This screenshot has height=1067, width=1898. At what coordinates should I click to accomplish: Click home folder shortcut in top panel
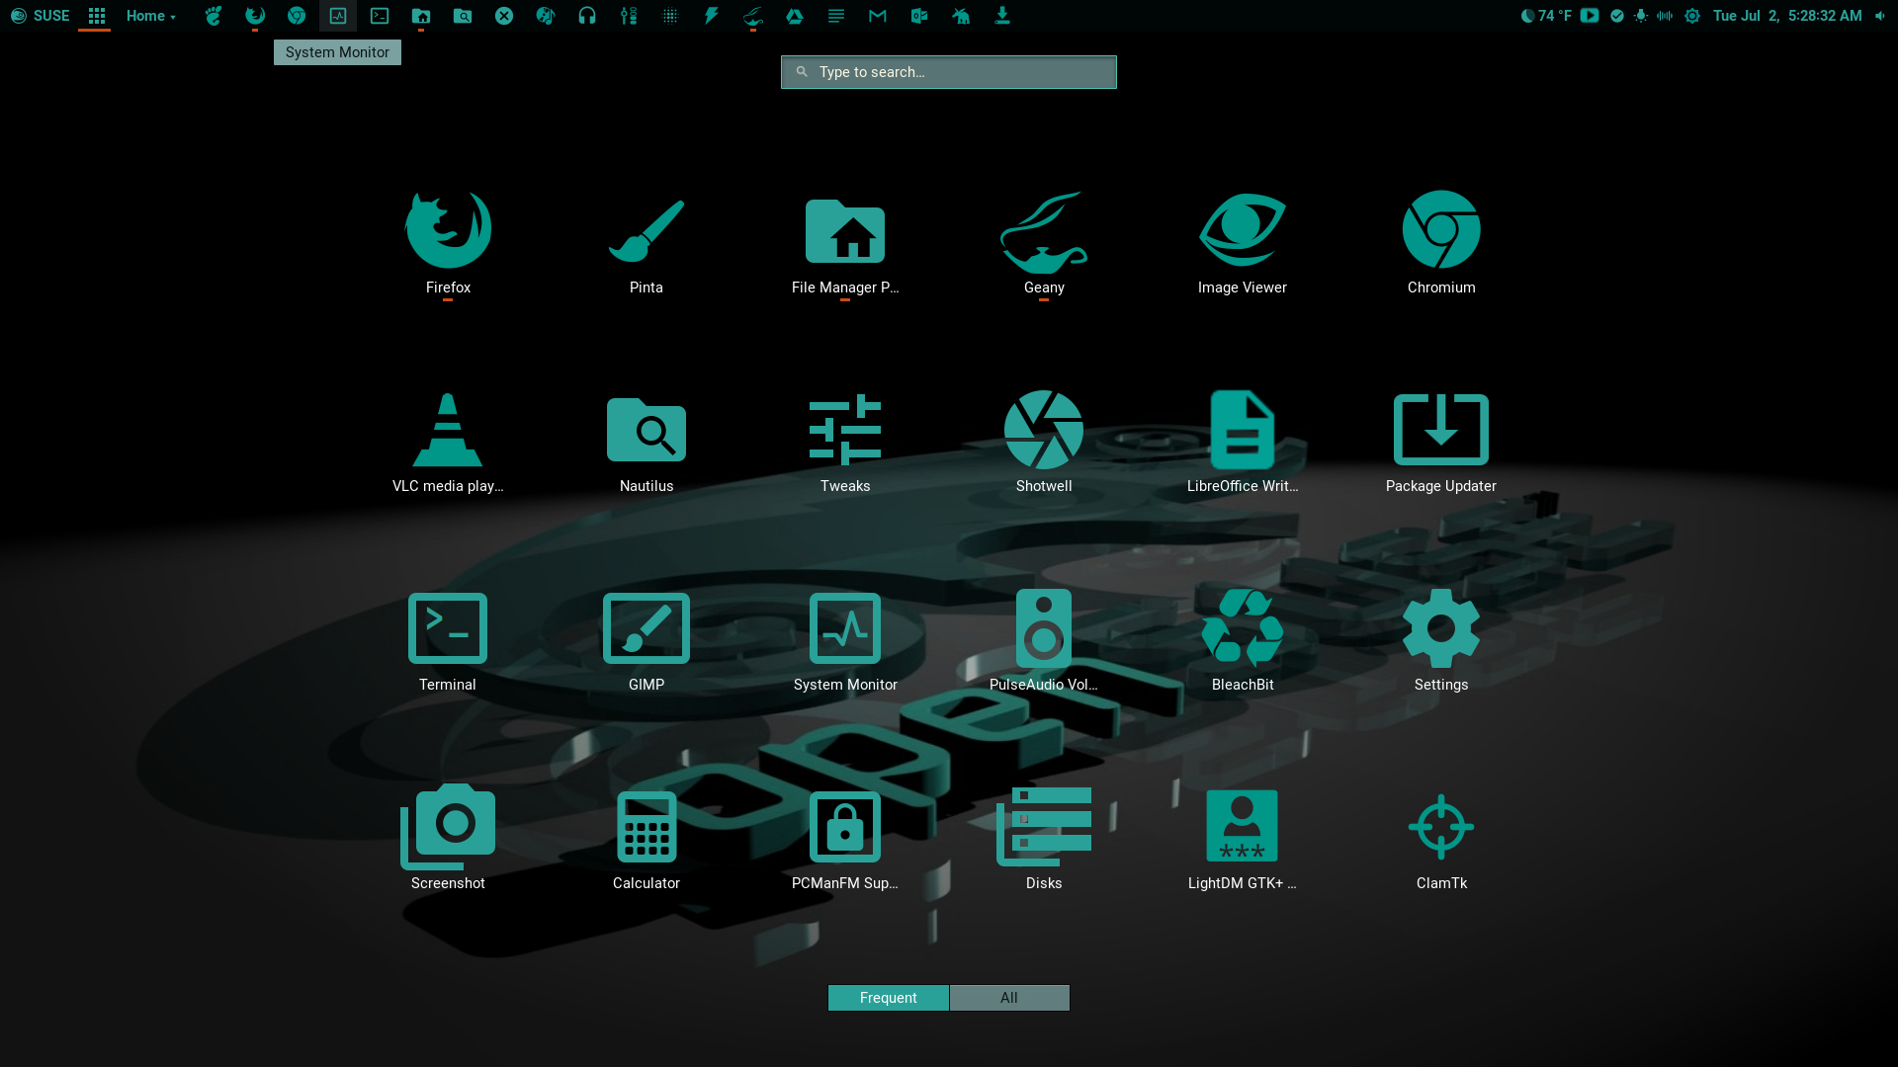click(x=421, y=16)
